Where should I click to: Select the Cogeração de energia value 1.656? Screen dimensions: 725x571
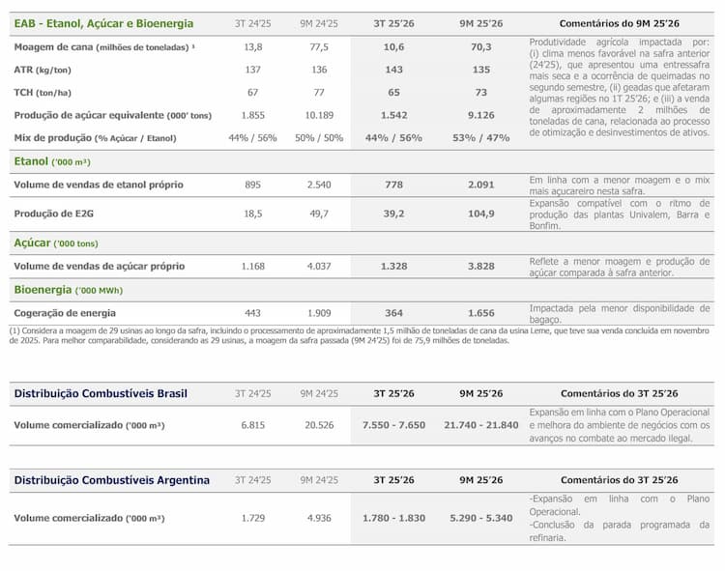480,313
